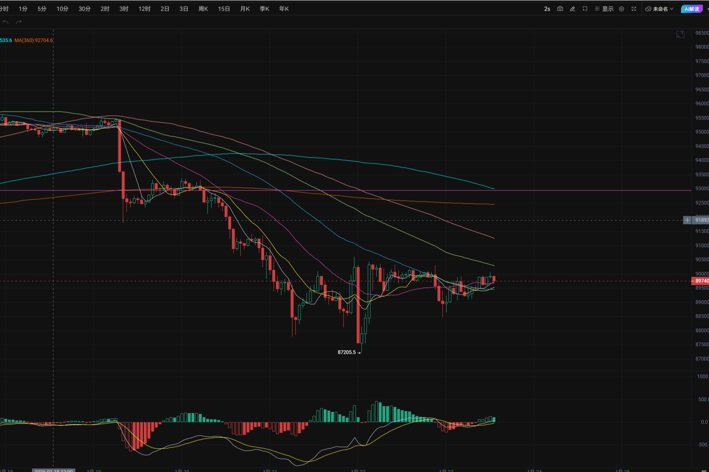The height and width of the screenshot is (472, 709).
Task: Click the plus icon on price axis
Action: pos(687,220)
